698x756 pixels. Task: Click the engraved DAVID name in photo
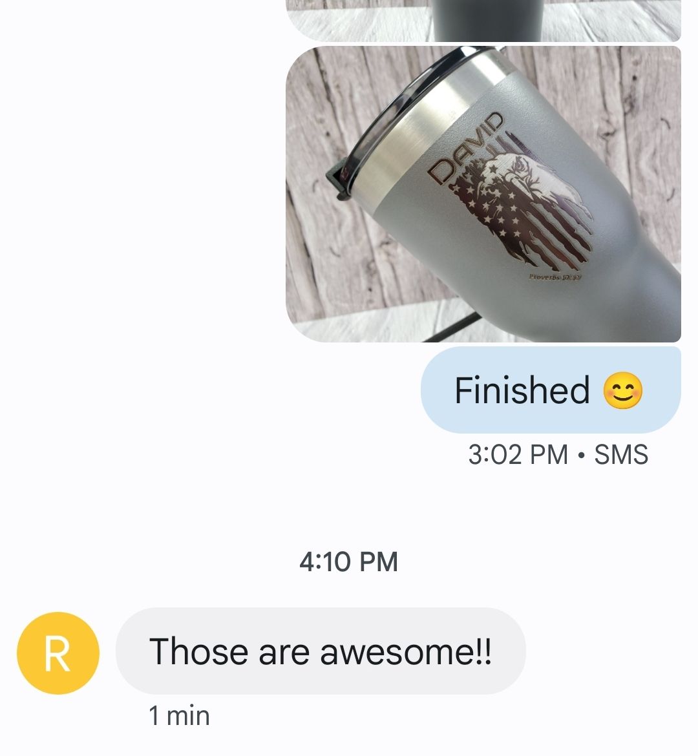pyautogui.click(x=467, y=148)
